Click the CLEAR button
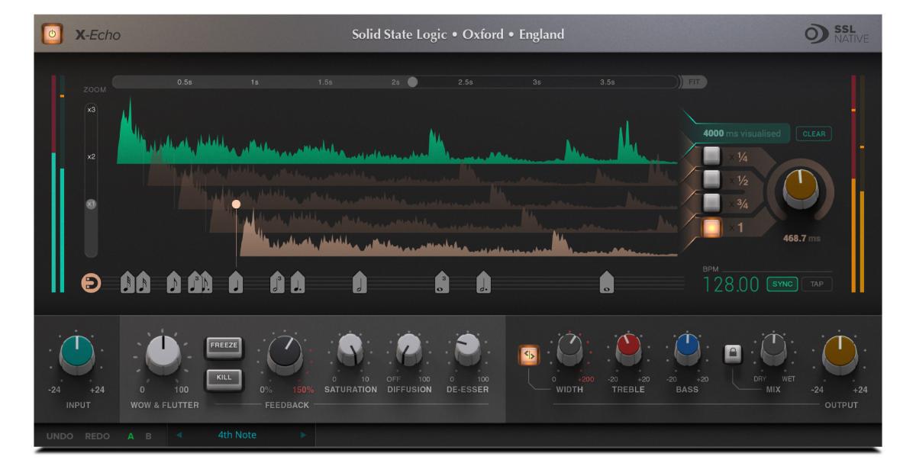Viewport: 916px width, 463px height. click(814, 134)
